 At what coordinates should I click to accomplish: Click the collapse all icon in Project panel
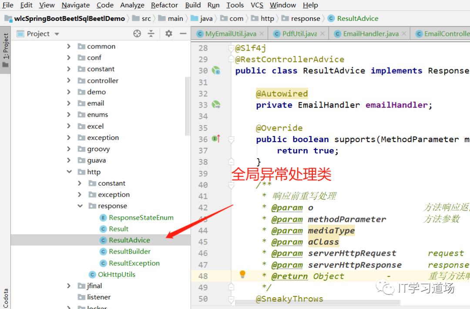151,34
